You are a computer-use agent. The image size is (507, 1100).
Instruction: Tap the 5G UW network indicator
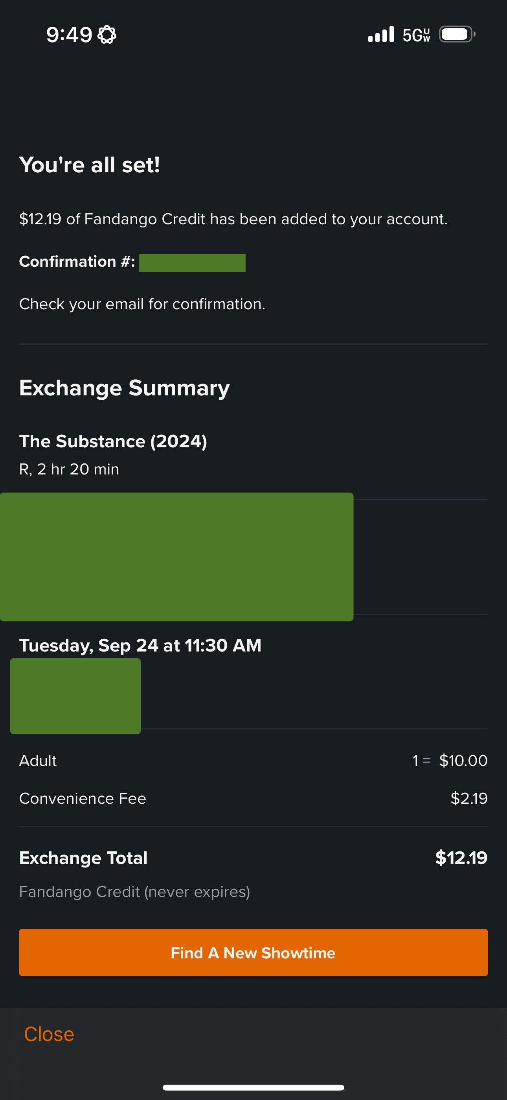pos(416,35)
